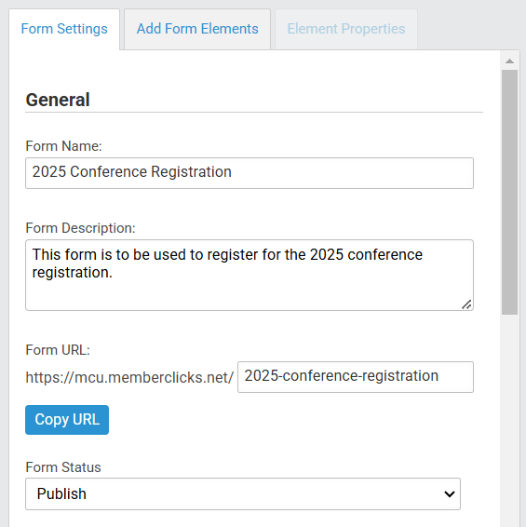Click the Form Name label
Viewport: 526px width, 527px height.
(x=63, y=146)
